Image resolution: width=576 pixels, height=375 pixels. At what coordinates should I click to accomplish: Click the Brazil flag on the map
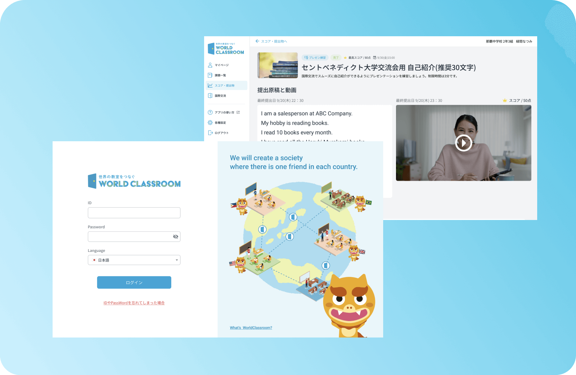point(369,202)
